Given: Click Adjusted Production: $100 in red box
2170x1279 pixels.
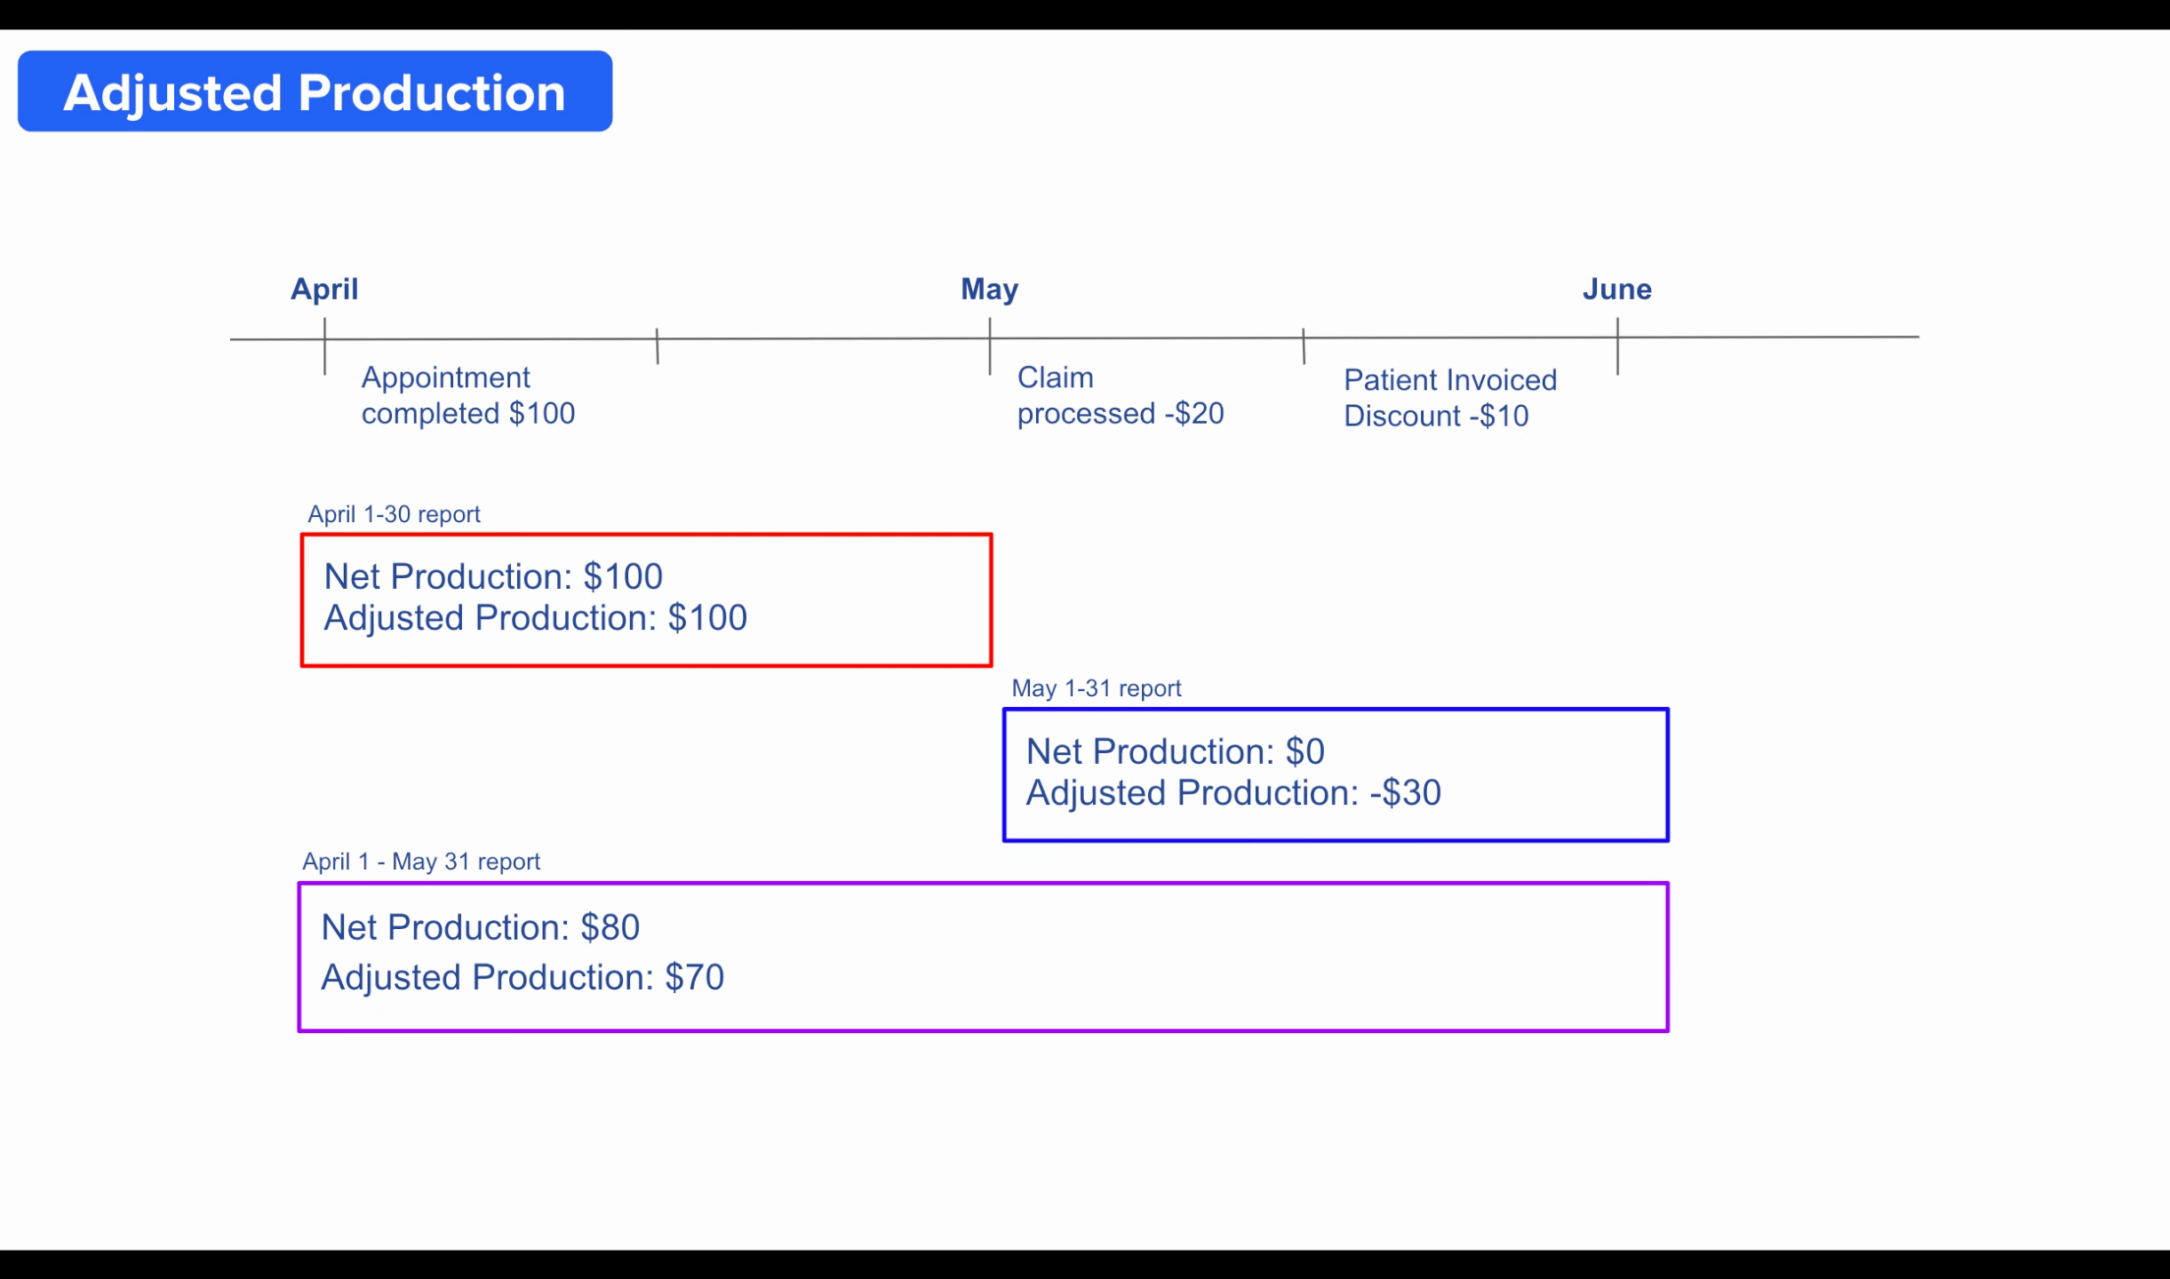Looking at the screenshot, I should tap(535, 618).
